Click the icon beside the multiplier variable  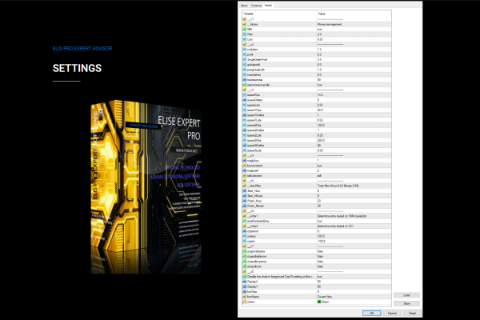click(244, 50)
